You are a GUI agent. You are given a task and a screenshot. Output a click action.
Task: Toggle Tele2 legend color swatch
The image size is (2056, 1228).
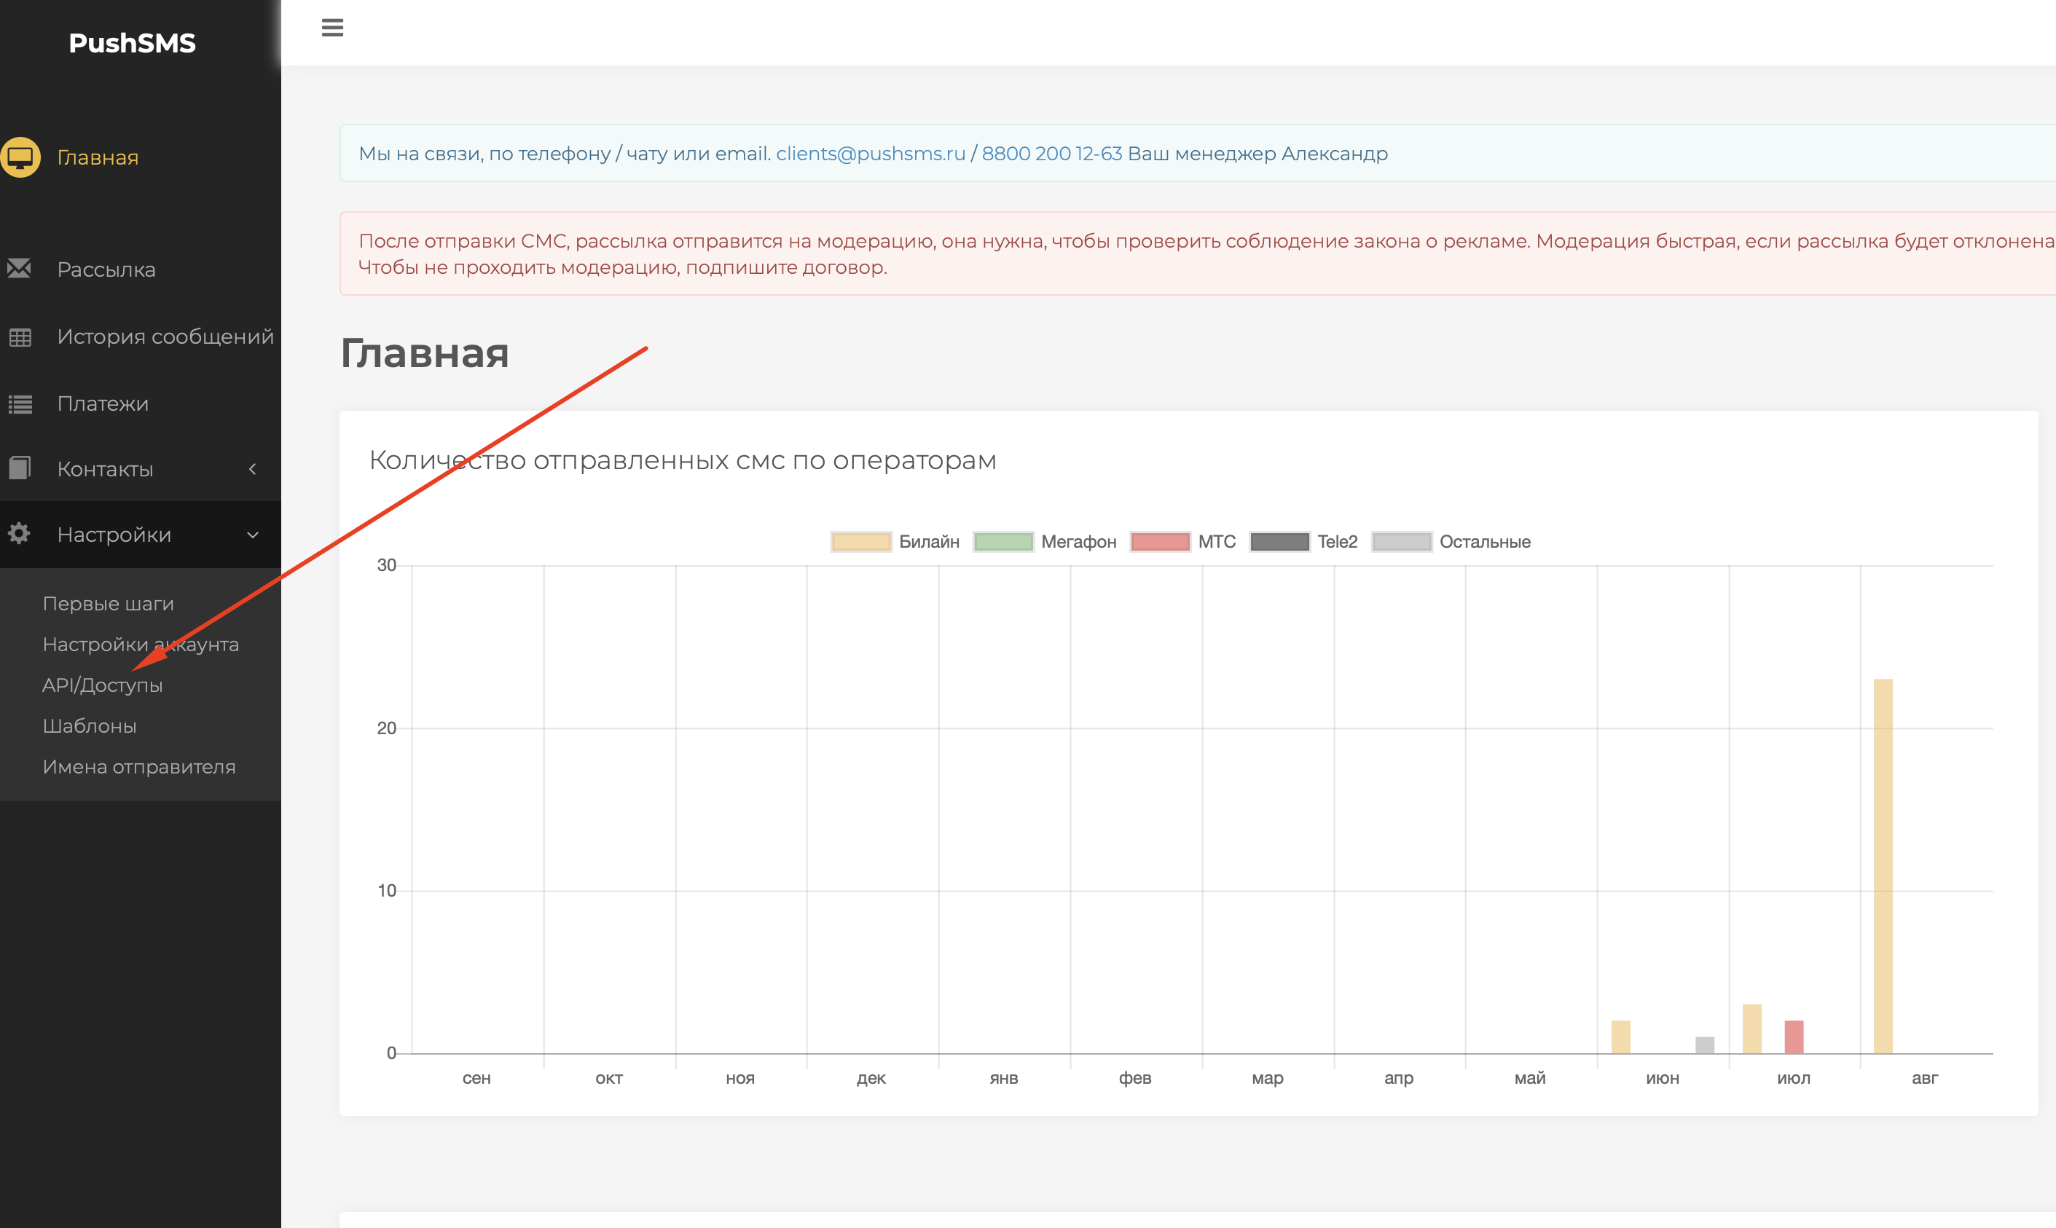[1279, 542]
